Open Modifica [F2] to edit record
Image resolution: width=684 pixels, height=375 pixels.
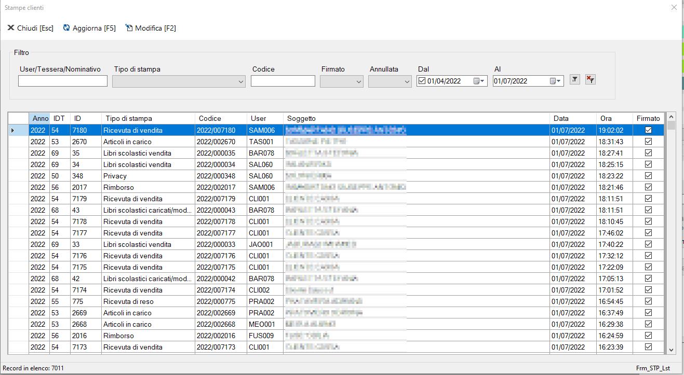click(151, 28)
